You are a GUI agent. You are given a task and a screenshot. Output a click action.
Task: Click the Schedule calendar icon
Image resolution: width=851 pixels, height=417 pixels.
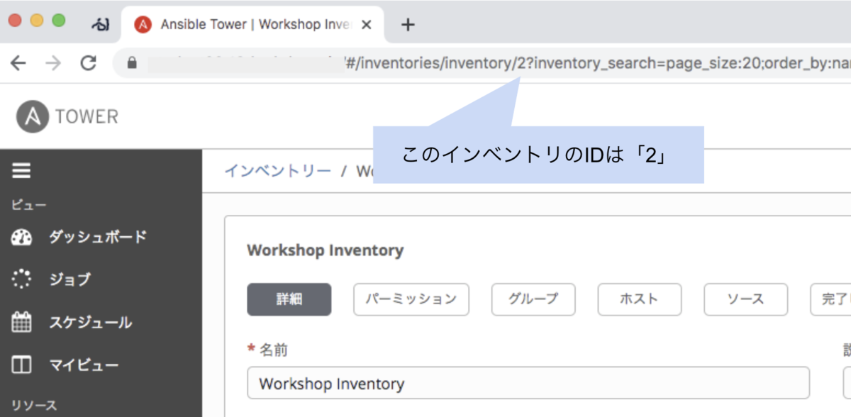[22, 322]
